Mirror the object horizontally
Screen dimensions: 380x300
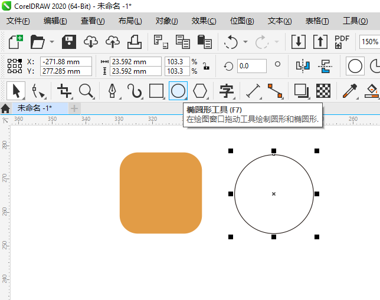click(303, 66)
